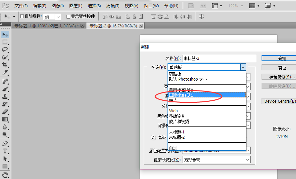This screenshot has width=296, height=179.
Task: Select the Move tool in toolbox
Action: (5, 34)
